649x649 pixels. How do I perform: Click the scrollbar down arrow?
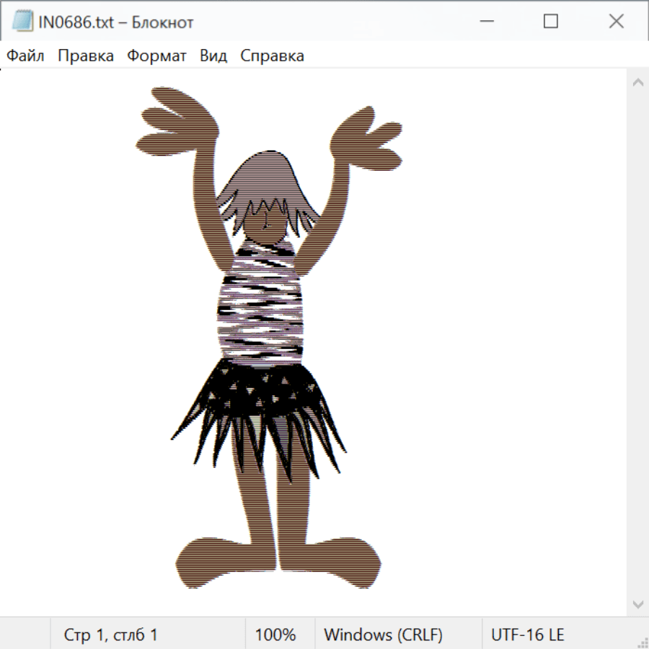click(x=637, y=603)
